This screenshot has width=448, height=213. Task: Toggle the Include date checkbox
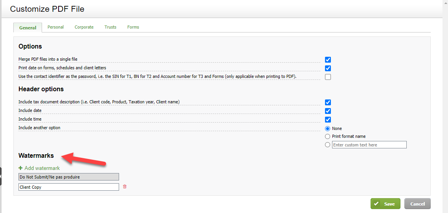(328, 111)
